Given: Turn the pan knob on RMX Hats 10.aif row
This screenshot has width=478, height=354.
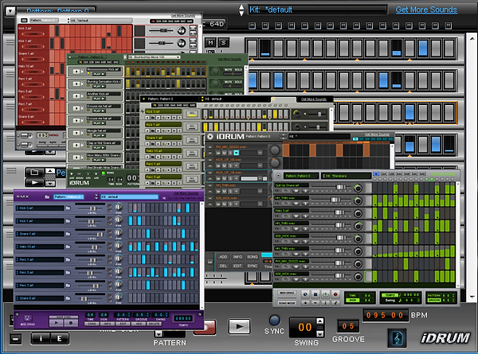Looking at the screenshot, I should coord(118,245).
